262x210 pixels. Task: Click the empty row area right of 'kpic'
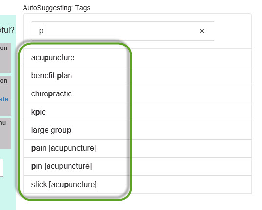191,112
